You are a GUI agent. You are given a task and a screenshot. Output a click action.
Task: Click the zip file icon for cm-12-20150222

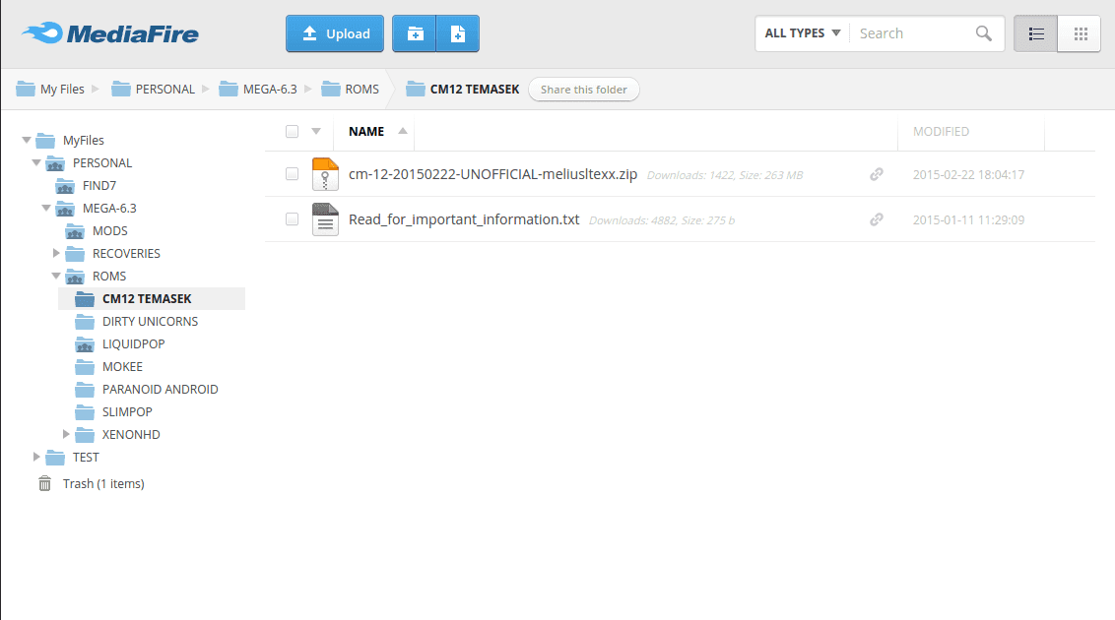tap(325, 174)
